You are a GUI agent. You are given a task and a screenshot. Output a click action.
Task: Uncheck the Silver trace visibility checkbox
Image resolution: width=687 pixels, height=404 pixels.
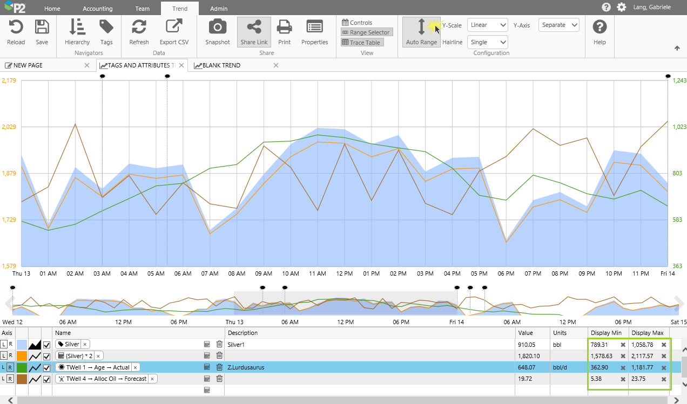46,344
